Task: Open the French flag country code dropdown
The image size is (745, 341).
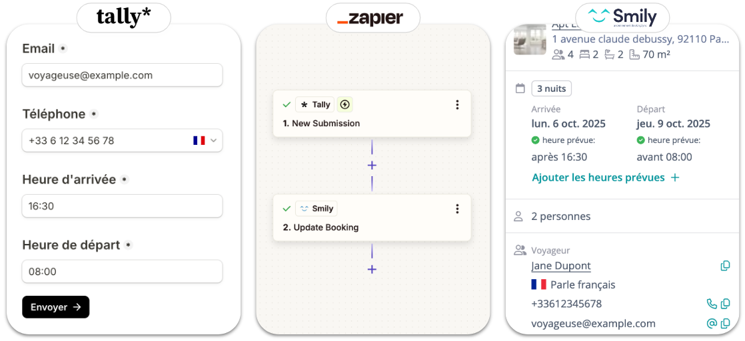Action: tap(205, 140)
